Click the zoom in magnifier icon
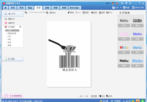147x102 pixels. (x=47, y=13)
